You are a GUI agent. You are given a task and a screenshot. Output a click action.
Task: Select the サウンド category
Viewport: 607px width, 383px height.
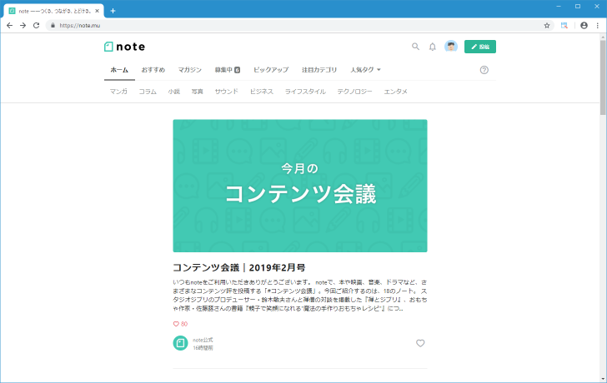[227, 92]
